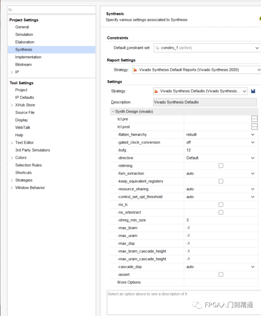Image resolution: width=261 pixels, height=316 pixels.
Task: Open the WebTalk settings page
Action: tap(23, 127)
